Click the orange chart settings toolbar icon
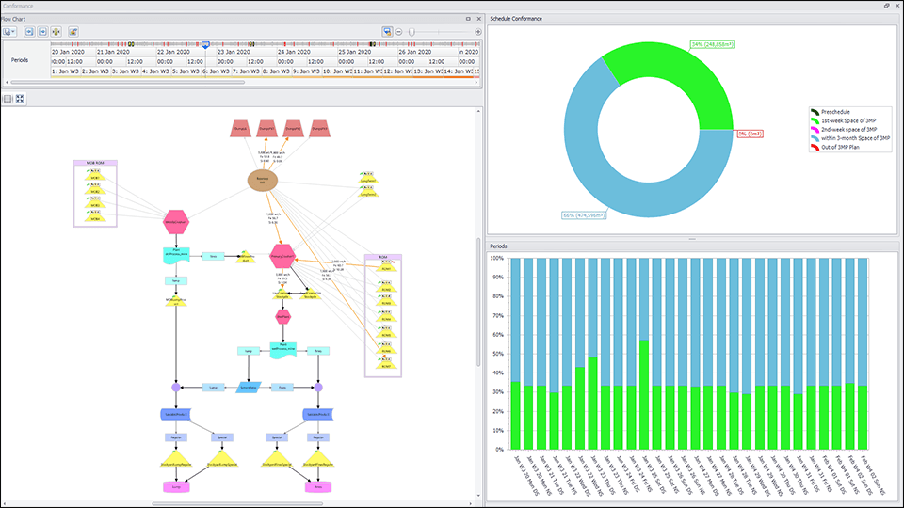 pyautogui.click(x=73, y=32)
